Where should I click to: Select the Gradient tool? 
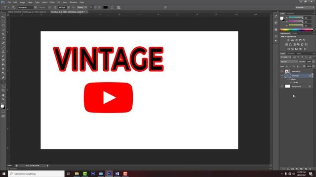(x=3, y=64)
